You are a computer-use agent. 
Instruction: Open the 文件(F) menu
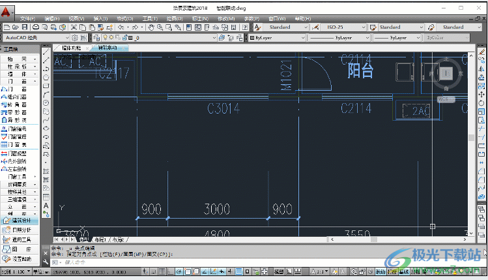28,19
